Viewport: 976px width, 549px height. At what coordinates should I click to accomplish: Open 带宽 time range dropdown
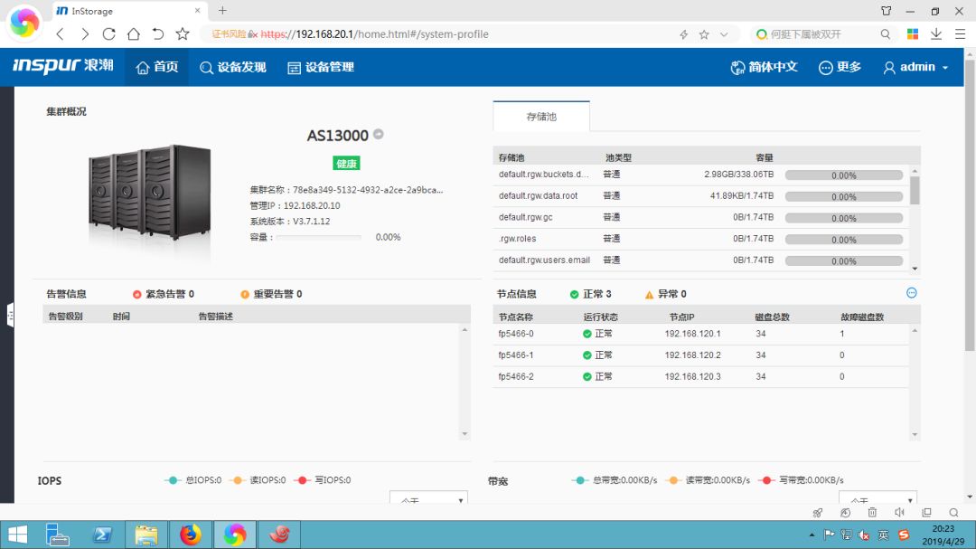[877, 498]
